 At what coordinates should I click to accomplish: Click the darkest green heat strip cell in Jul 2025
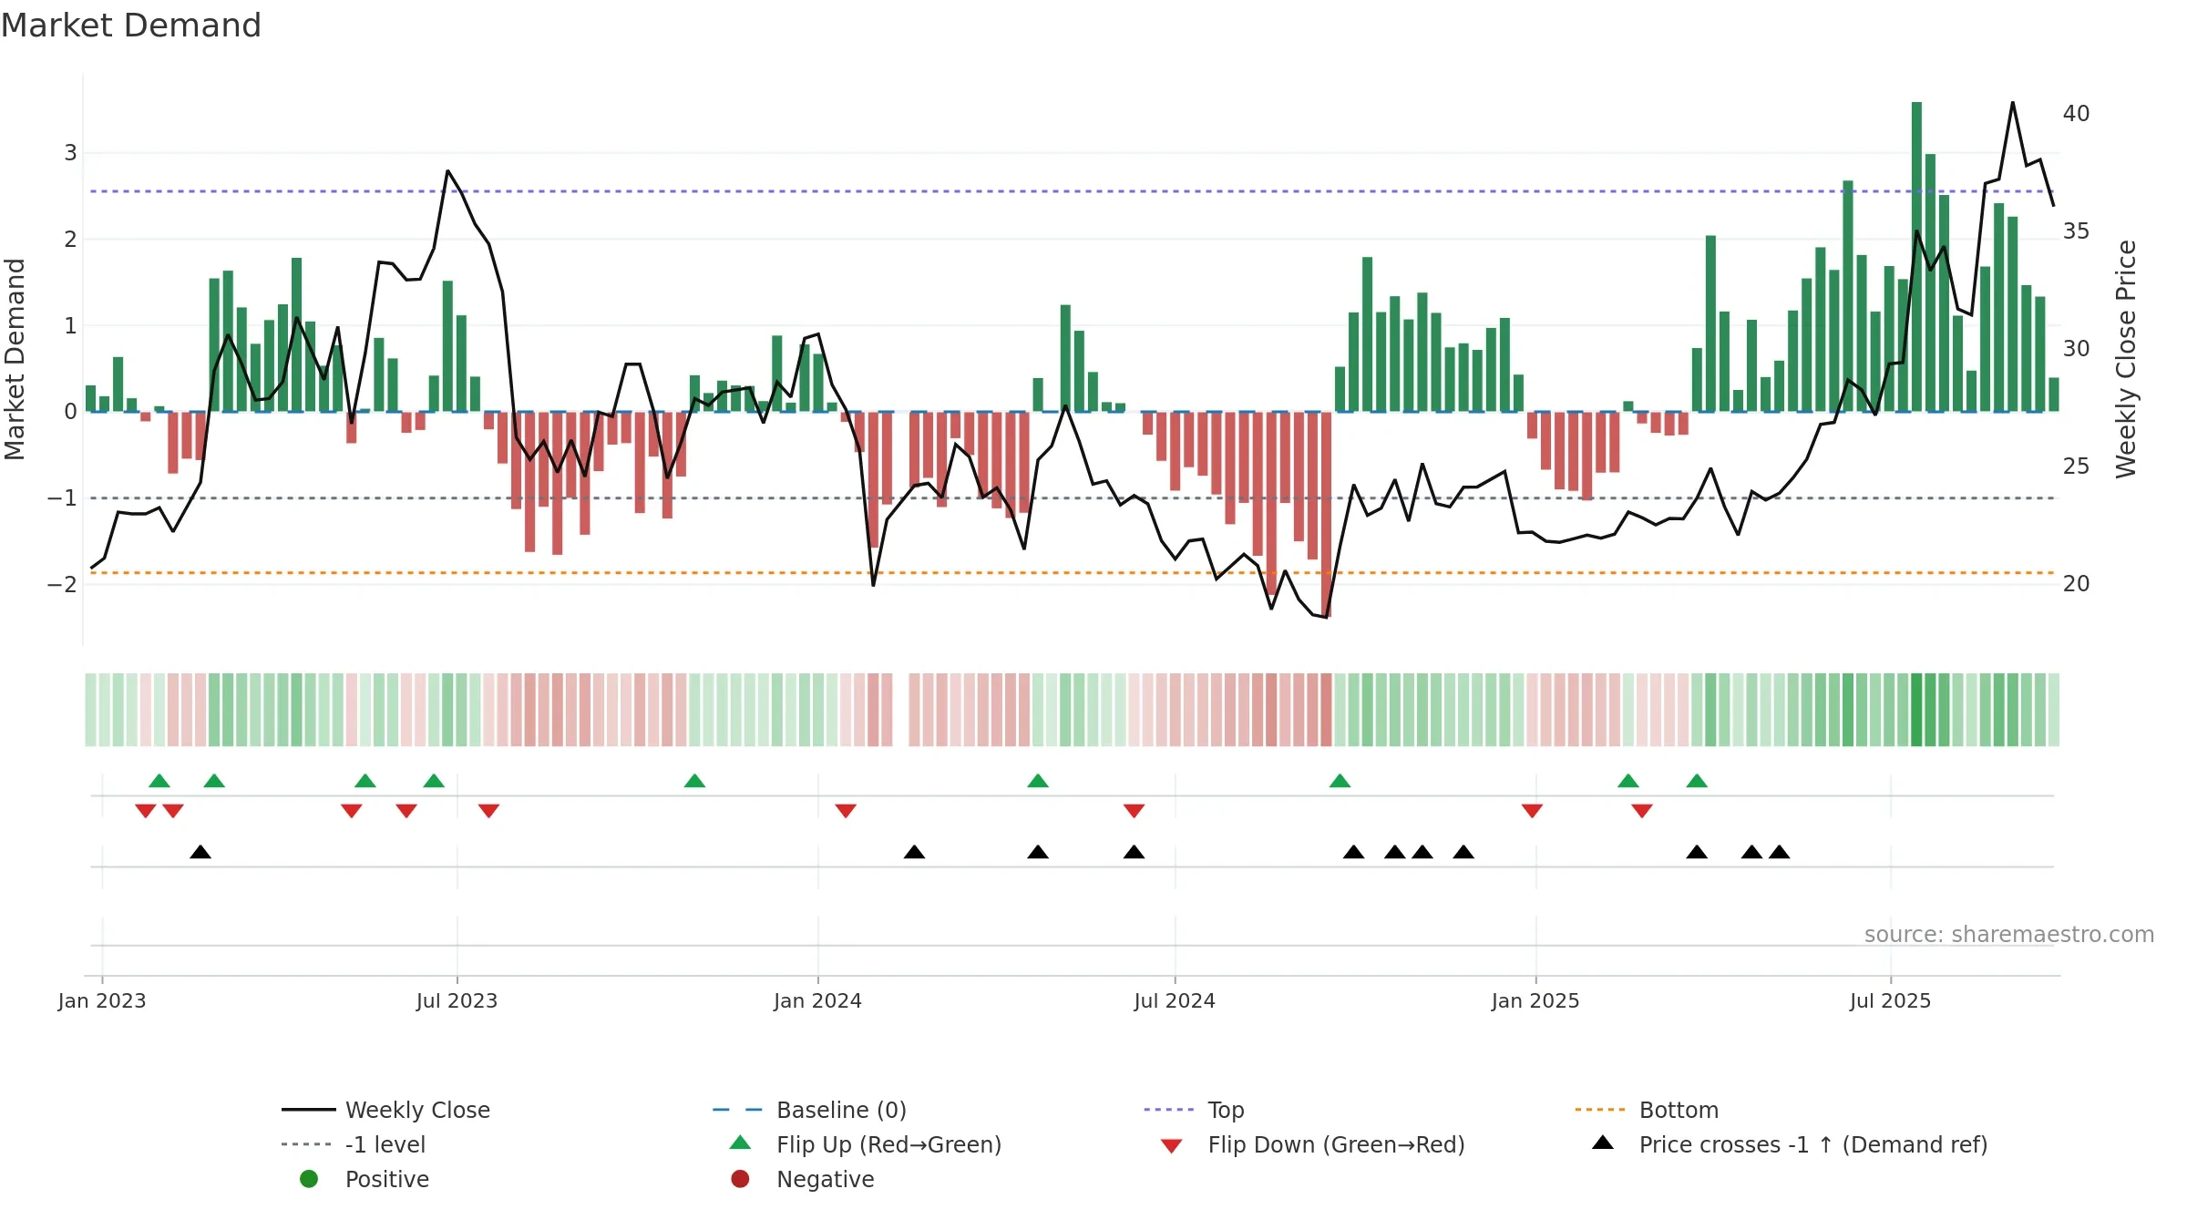(x=1916, y=710)
